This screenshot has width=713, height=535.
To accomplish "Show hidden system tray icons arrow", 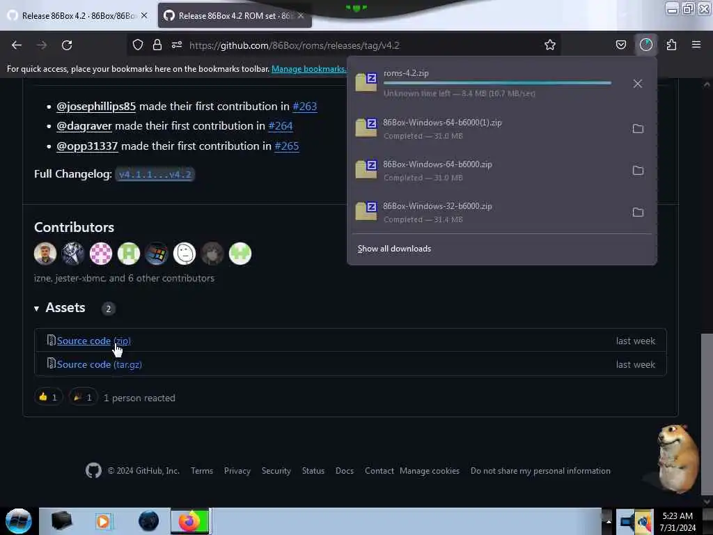I will click(609, 521).
